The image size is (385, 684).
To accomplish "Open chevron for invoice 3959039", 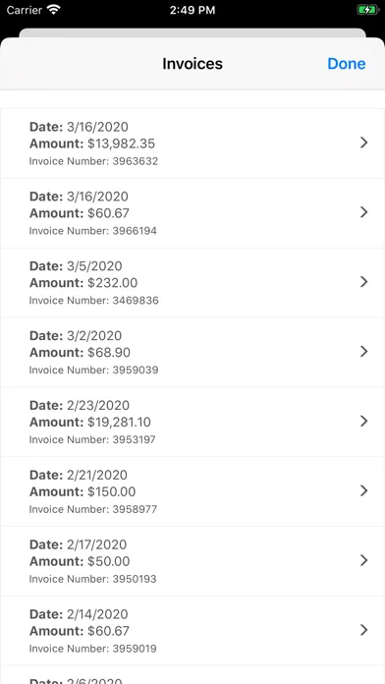I will (364, 352).
